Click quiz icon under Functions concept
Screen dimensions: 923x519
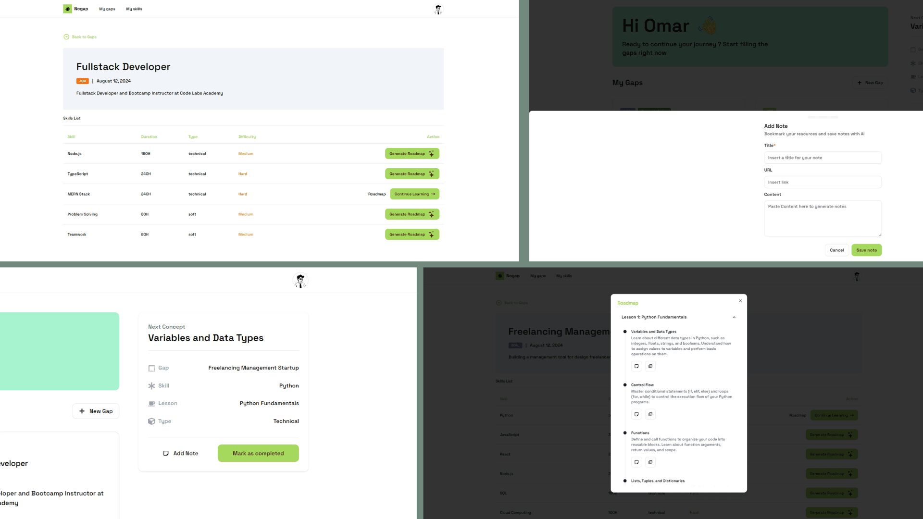[x=650, y=462]
